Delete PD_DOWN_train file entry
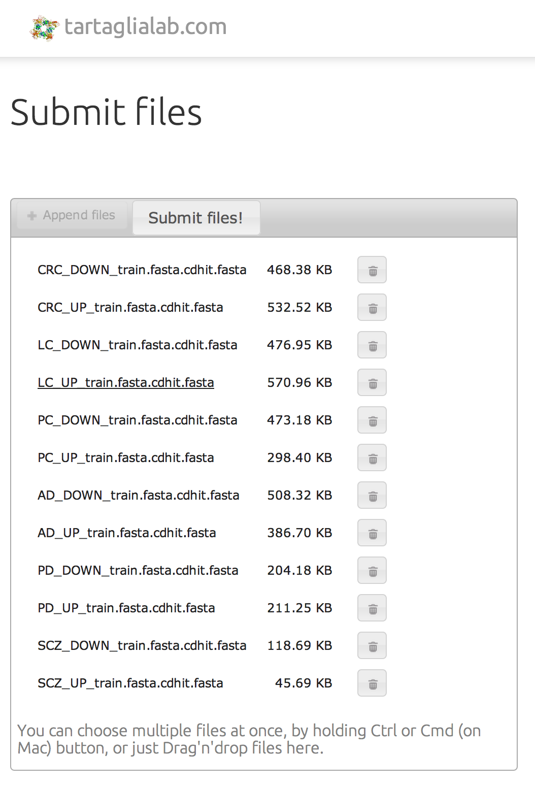Screen dimensions: 535x786 pyautogui.click(x=372, y=570)
